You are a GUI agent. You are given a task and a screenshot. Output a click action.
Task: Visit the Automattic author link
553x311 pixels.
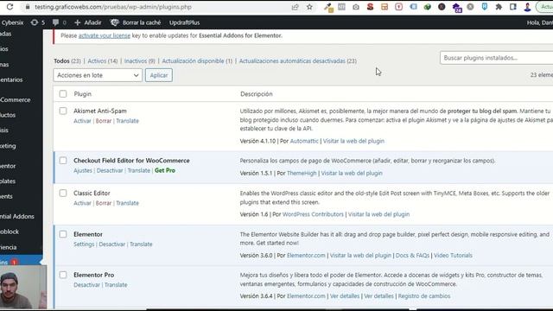(x=304, y=141)
